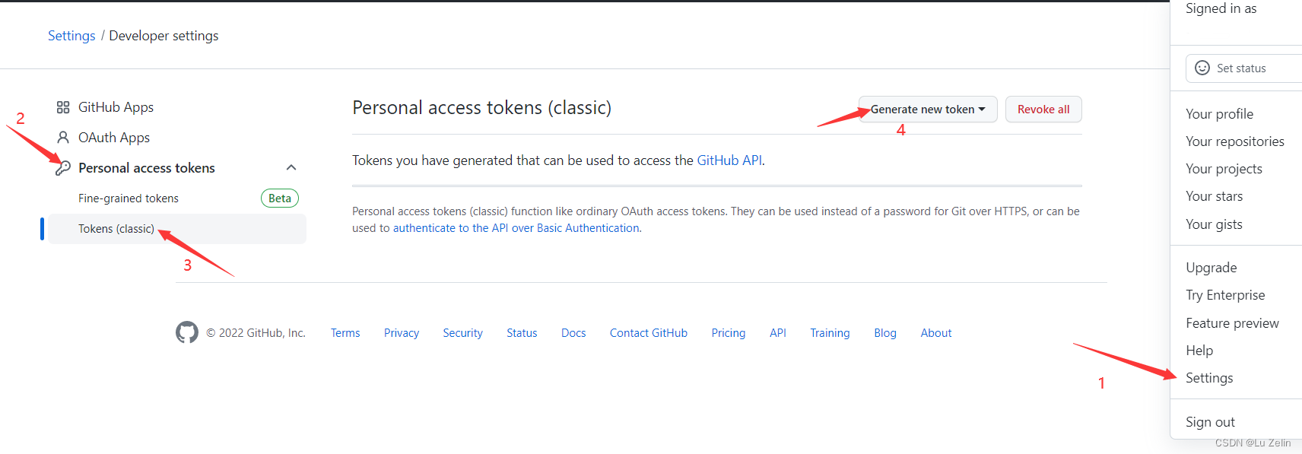The height and width of the screenshot is (454, 1302).
Task: Open Fine-grained tokens in sidebar
Action: (129, 198)
